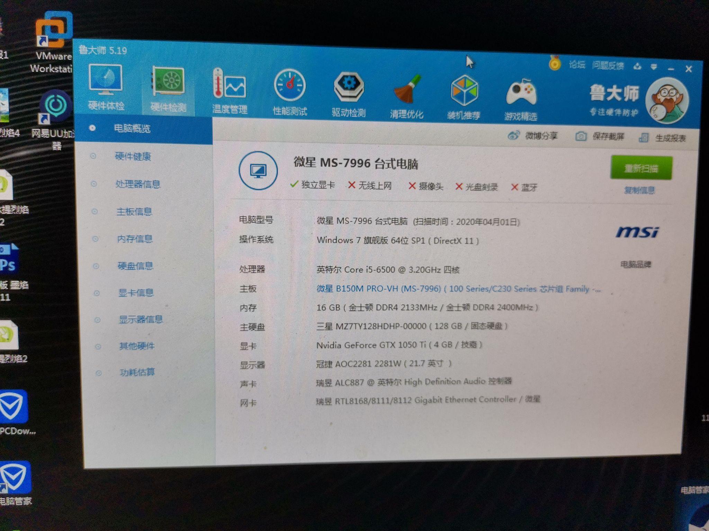Click the 瑞昱 ALC887 sound card text
This screenshot has height=531, width=709.
[414, 382]
